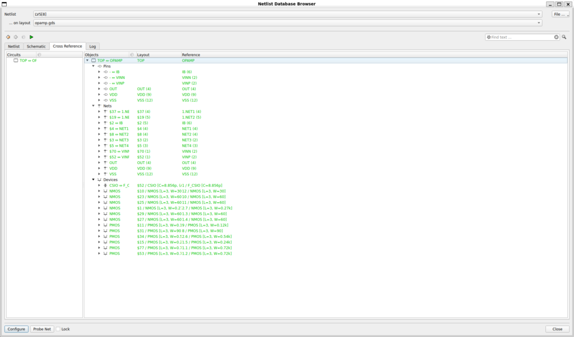Expand the VDD net entry
The width and height of the screenshot is (574, 337).
99,168
